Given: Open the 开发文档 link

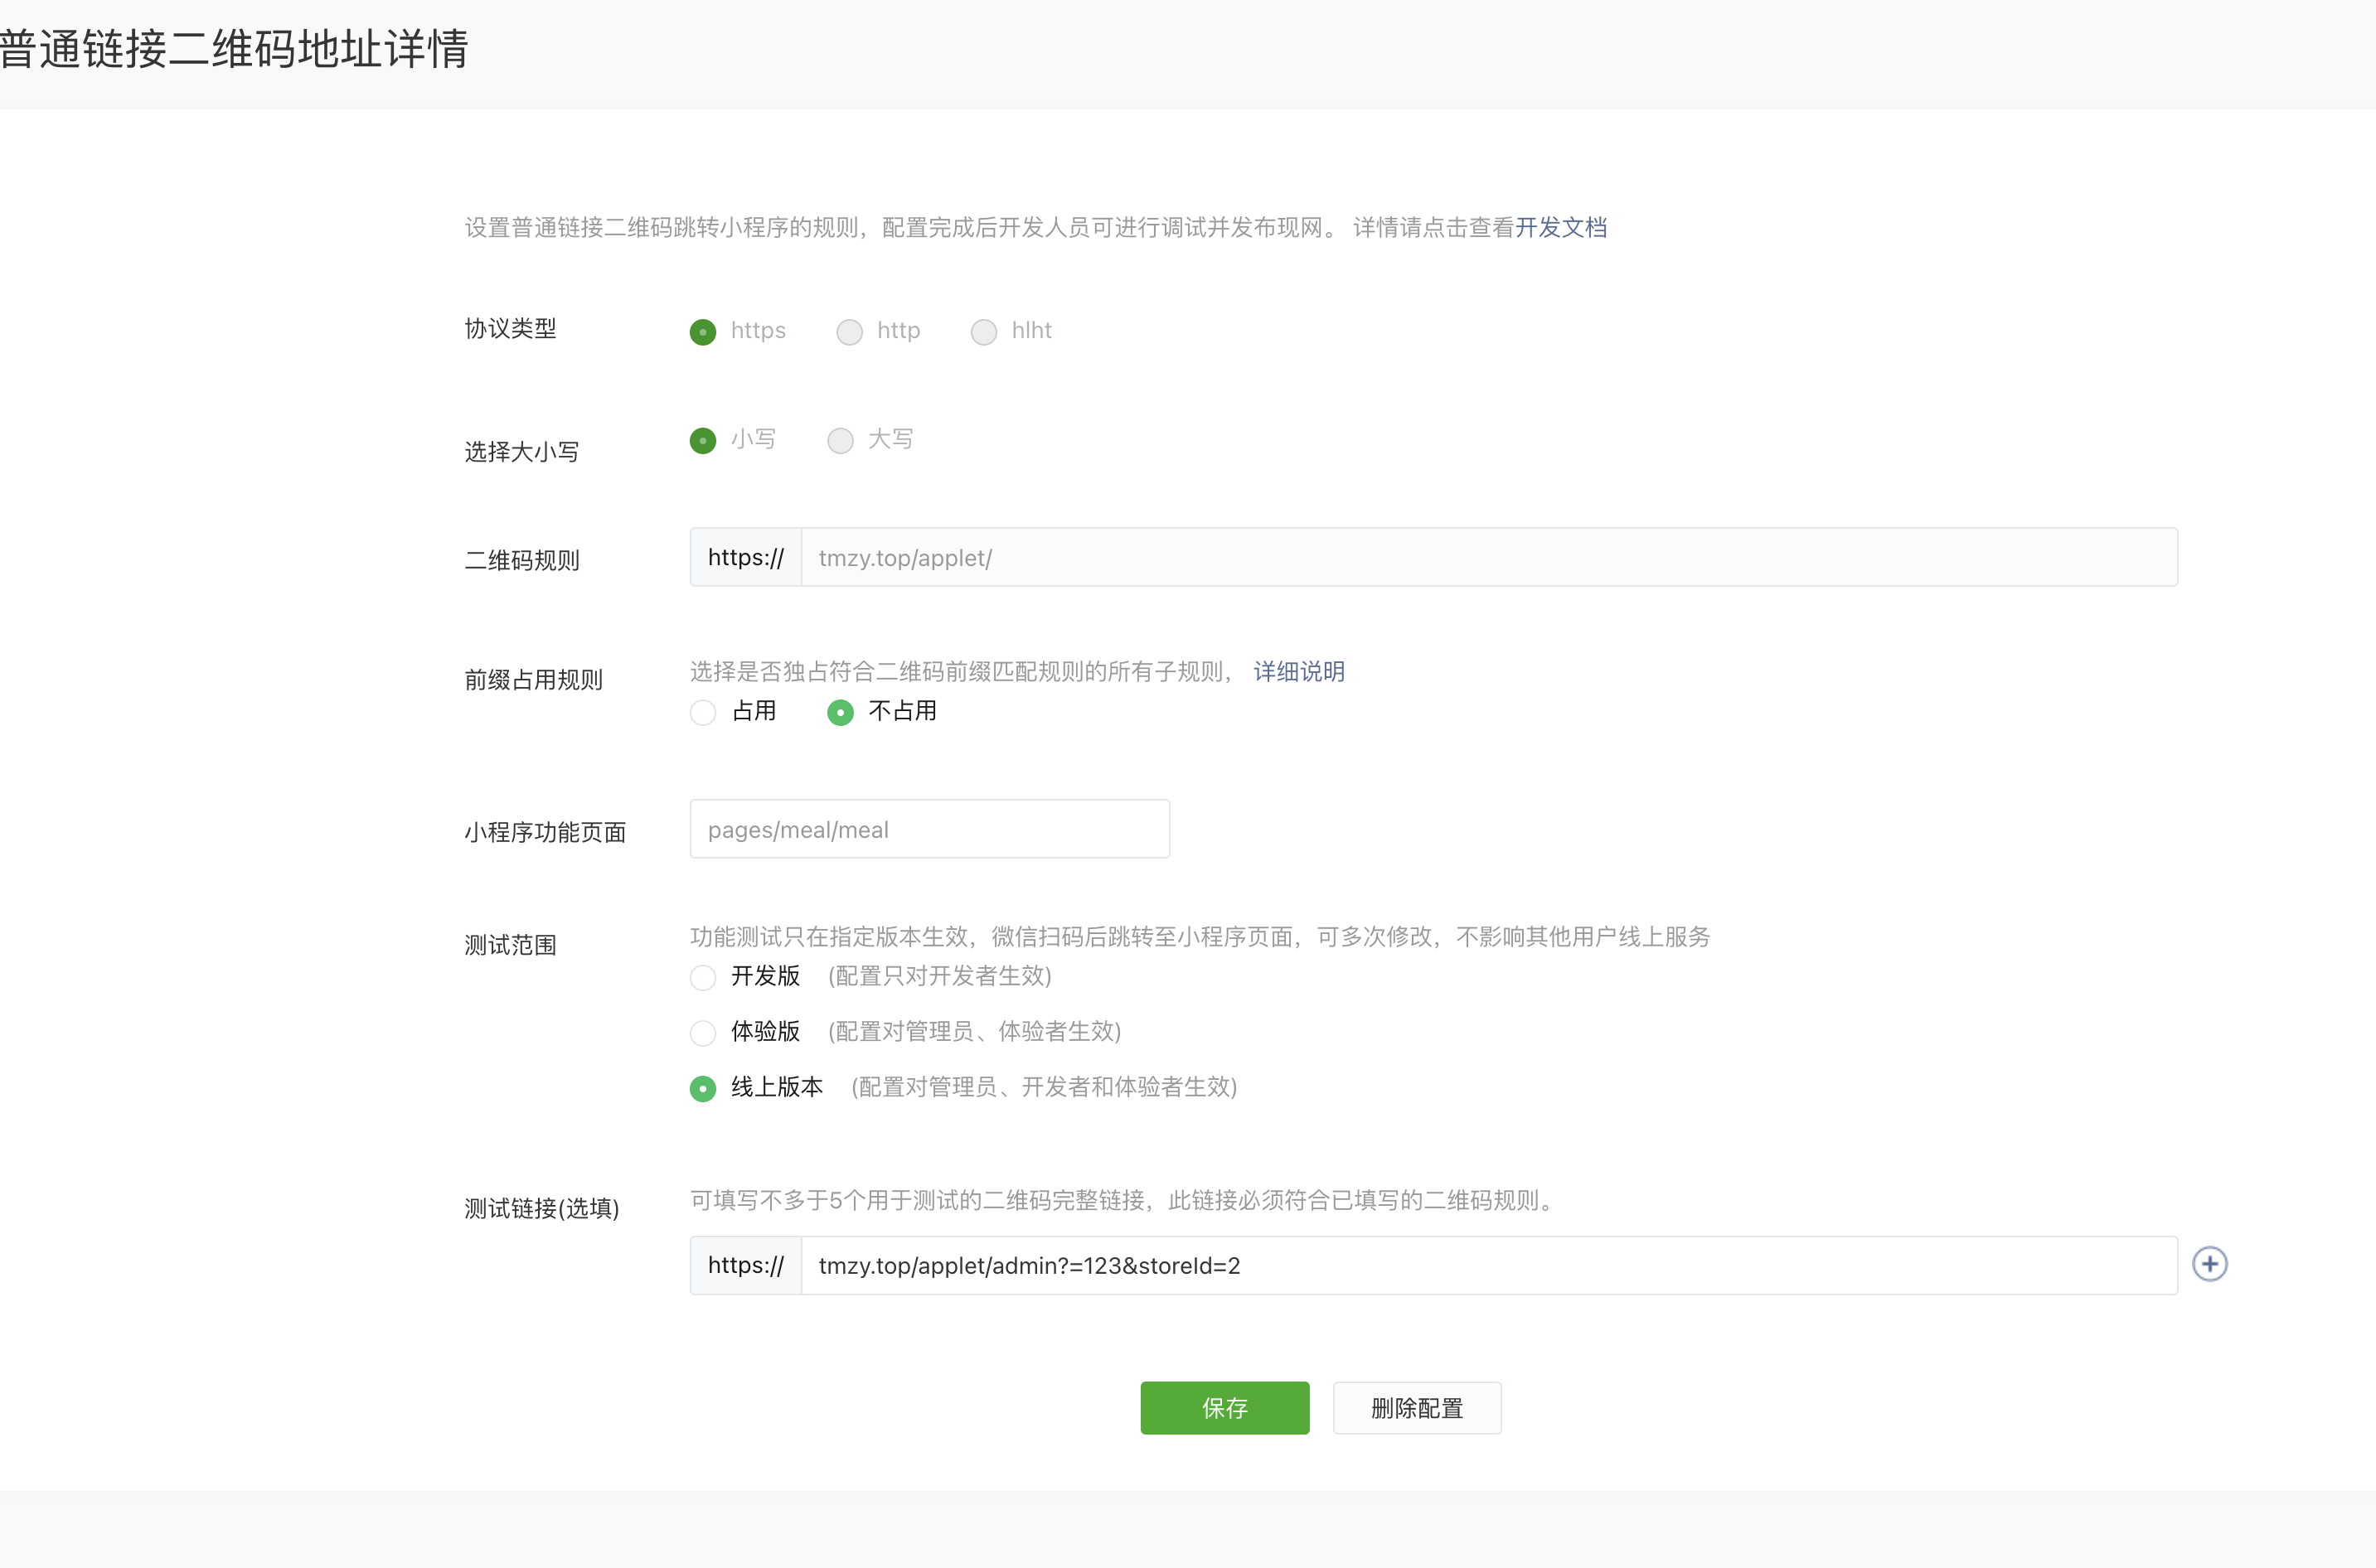Looking at the screenshot, I should pos(1561,228).
